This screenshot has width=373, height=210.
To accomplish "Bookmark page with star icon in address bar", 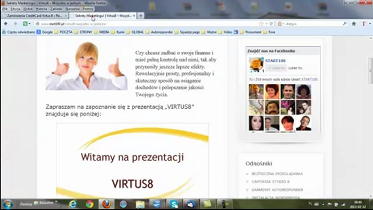I will [261, 24].
